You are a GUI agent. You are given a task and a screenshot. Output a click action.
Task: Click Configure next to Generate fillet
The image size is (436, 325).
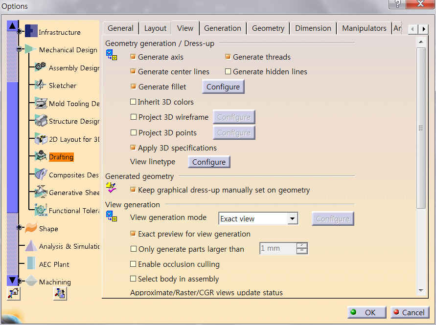223,87
